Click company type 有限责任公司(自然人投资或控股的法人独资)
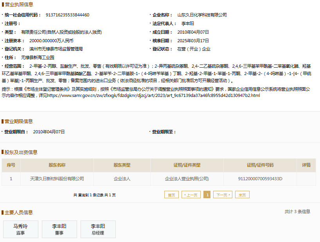The image size is (320, 242). [x=61, y=32]
